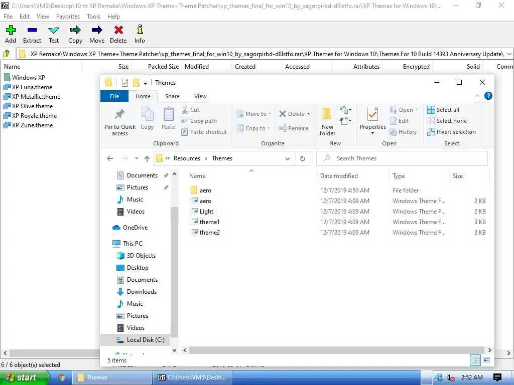Go up to the Resources parent folder
This screenshot has height=385, width=514.
tap(147, 158)
